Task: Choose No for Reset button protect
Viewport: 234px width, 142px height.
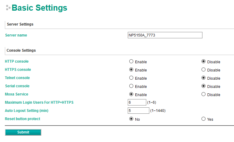Action: point(131,119)
